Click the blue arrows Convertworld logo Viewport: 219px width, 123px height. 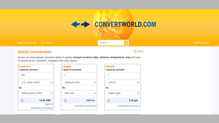[80, 24]
